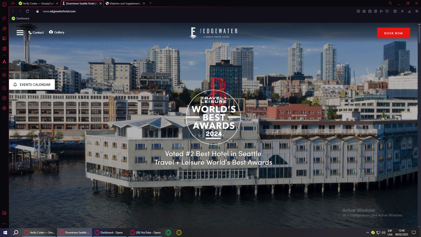Open extensions cube in address bar
The width and height of the screenshot is (421, 237).
click(395, 11)
